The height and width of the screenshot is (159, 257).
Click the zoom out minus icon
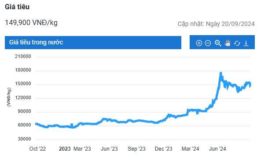pyautogui.click(x=208, y=43)
